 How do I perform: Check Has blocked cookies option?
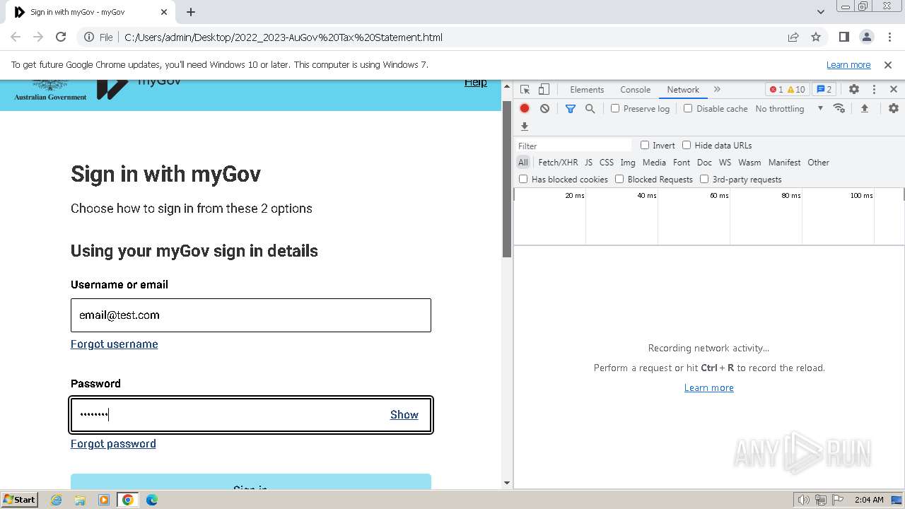[523, 179]
